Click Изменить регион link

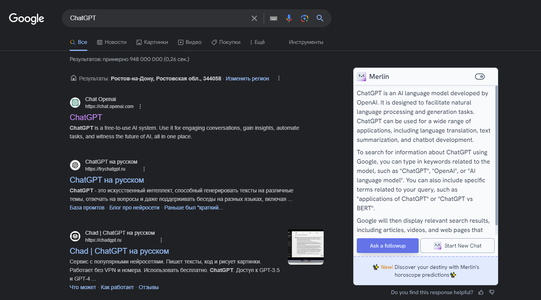pyautogui.click(x=247, y=78)
